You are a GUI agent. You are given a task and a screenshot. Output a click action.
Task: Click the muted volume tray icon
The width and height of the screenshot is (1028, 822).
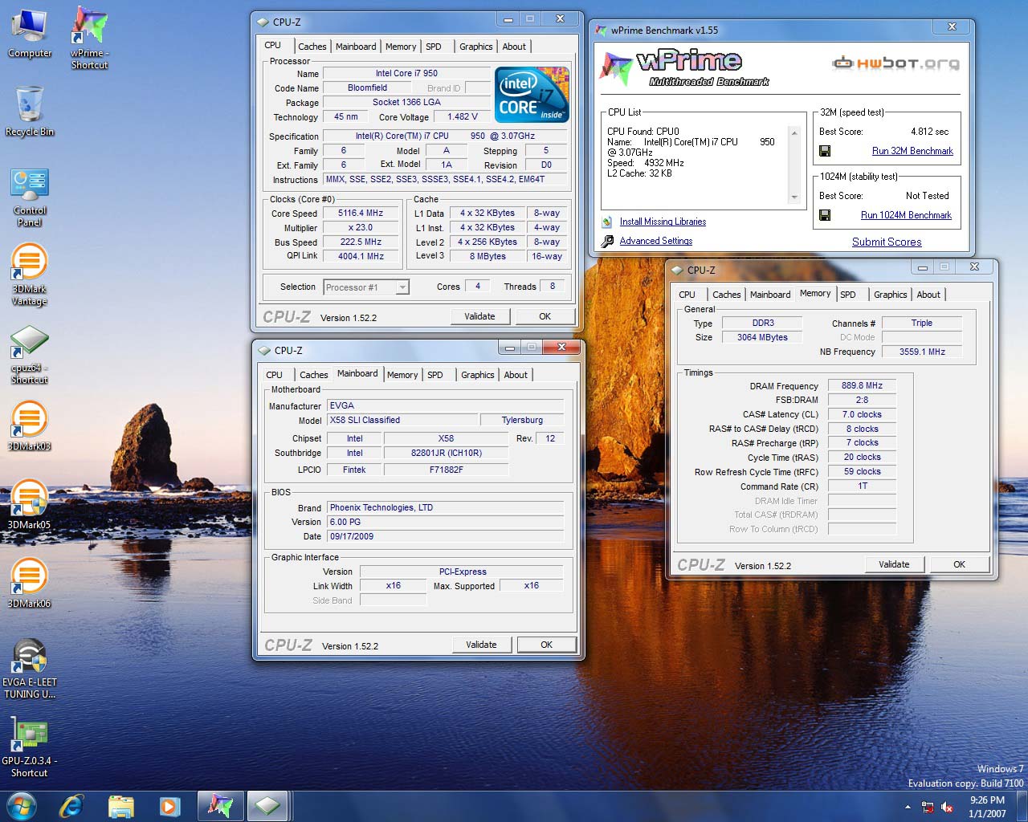click(948, 807)
